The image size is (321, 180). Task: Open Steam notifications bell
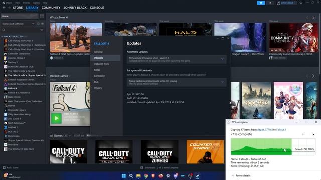[270, 3]
